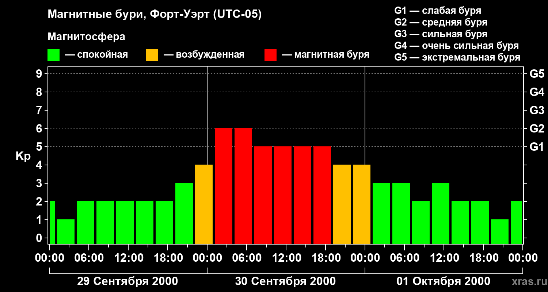Select the «Магнитосфера» heading
The image size is (548, 292).
86,37
